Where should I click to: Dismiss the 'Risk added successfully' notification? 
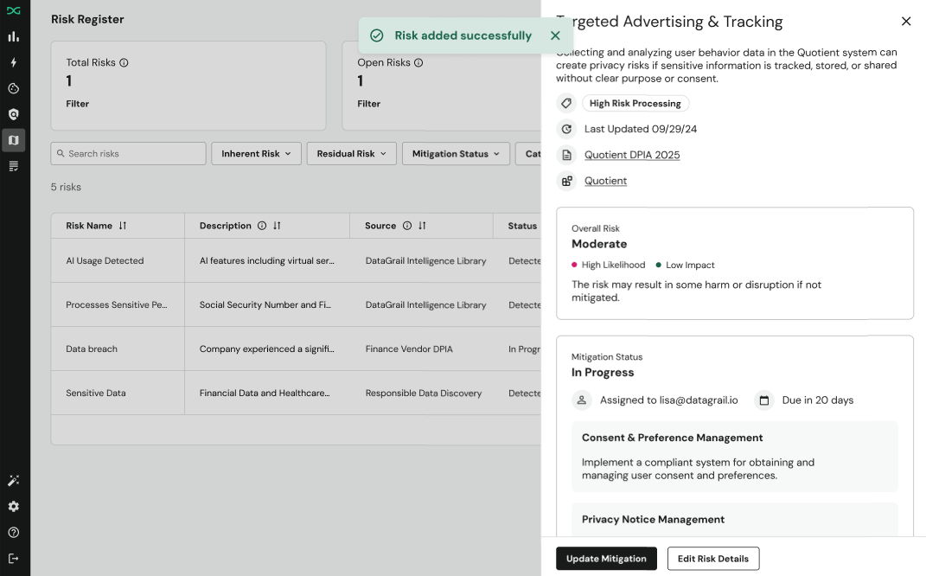coord(555,35)
